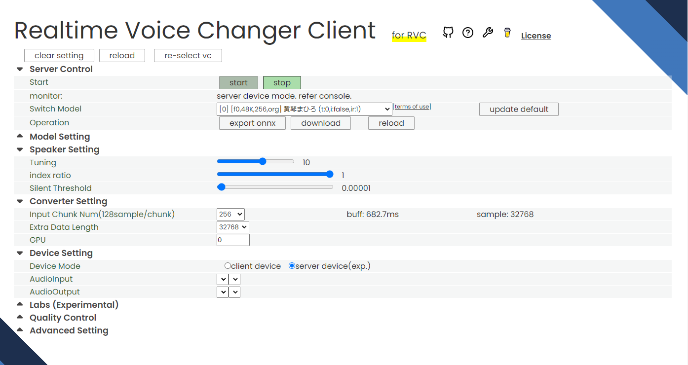This screenshot has height=365, width=688.
Task: Click the GPU input field
Action: click(x=232, y=240)
